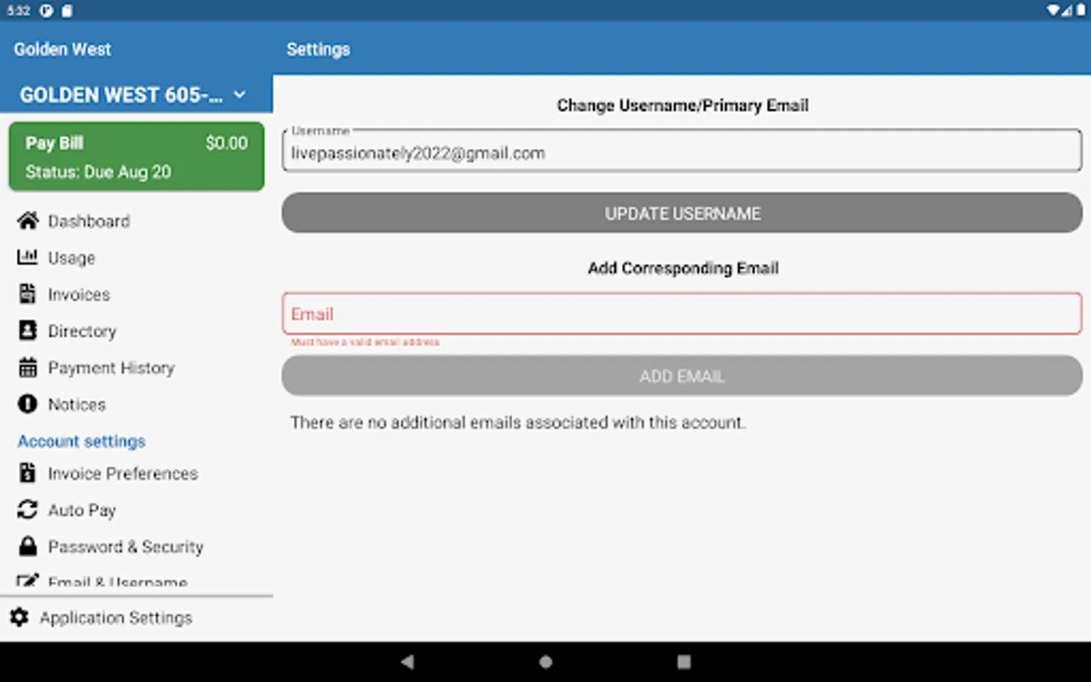This screenshot has height=682, width=1091.
Task: Click the Notices exclamation icon
Action: [x=27, y=404]
